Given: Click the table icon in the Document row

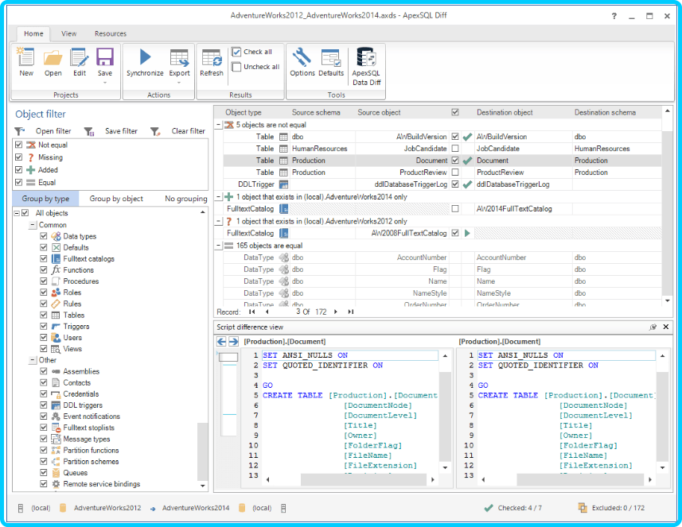Looking at the screenshot, I should click(283, 161).
